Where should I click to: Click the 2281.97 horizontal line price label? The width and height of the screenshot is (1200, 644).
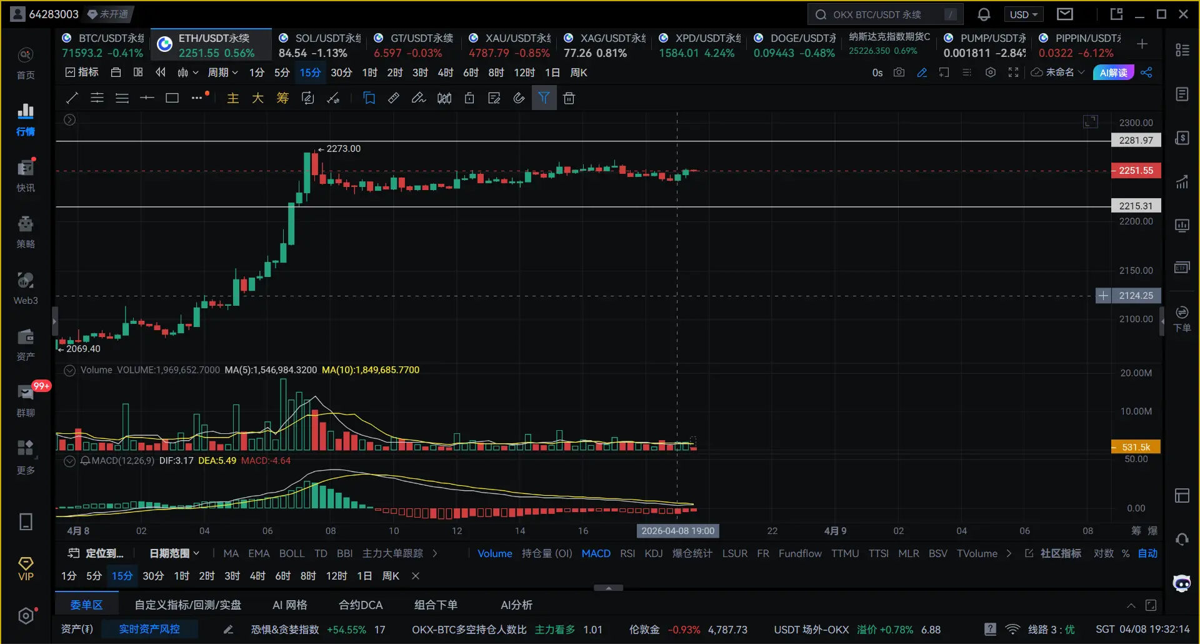tap(1136, 140)
